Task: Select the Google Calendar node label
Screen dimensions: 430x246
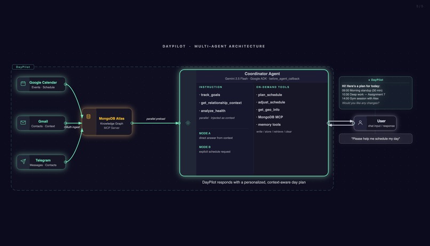Action: tap(43, 82)
